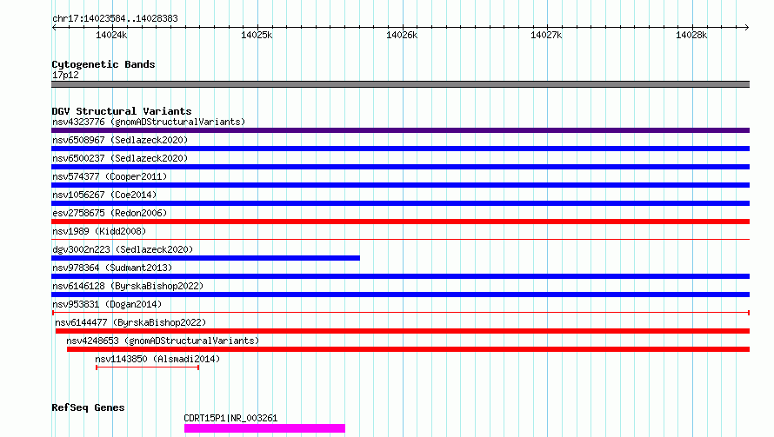Click the nsv1056267 (Coe2014) label
Screen dimensions: 774x437
tap(104, 195)
